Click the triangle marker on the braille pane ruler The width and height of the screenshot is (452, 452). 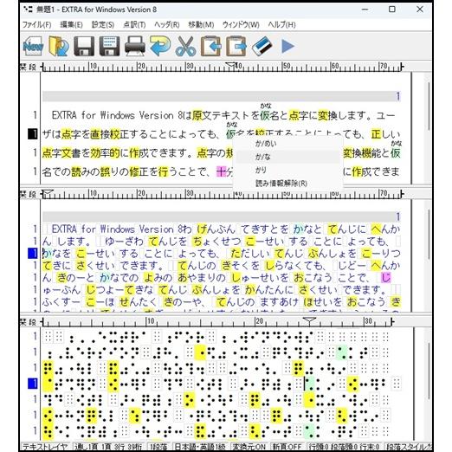point(309,320)
